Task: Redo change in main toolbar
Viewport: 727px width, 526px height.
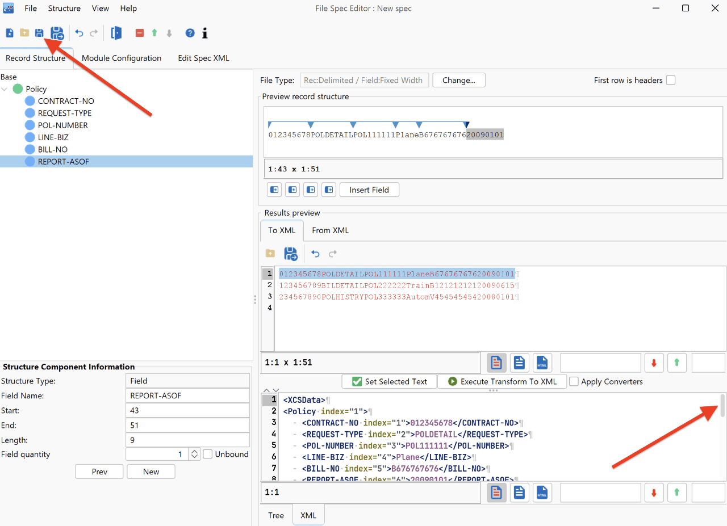Action: tap(94, 33)
